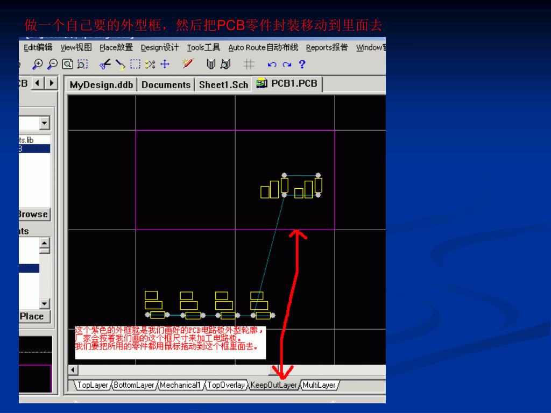Select the highlighted library row below ts.lib
This screenshot has height=413, width=551.
click(x=34, y=148)
